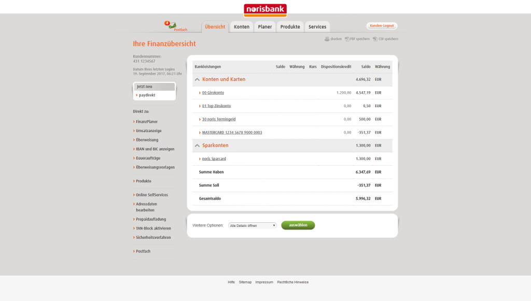Click the Konten und Karten total 4.696,32

(363, 79)
